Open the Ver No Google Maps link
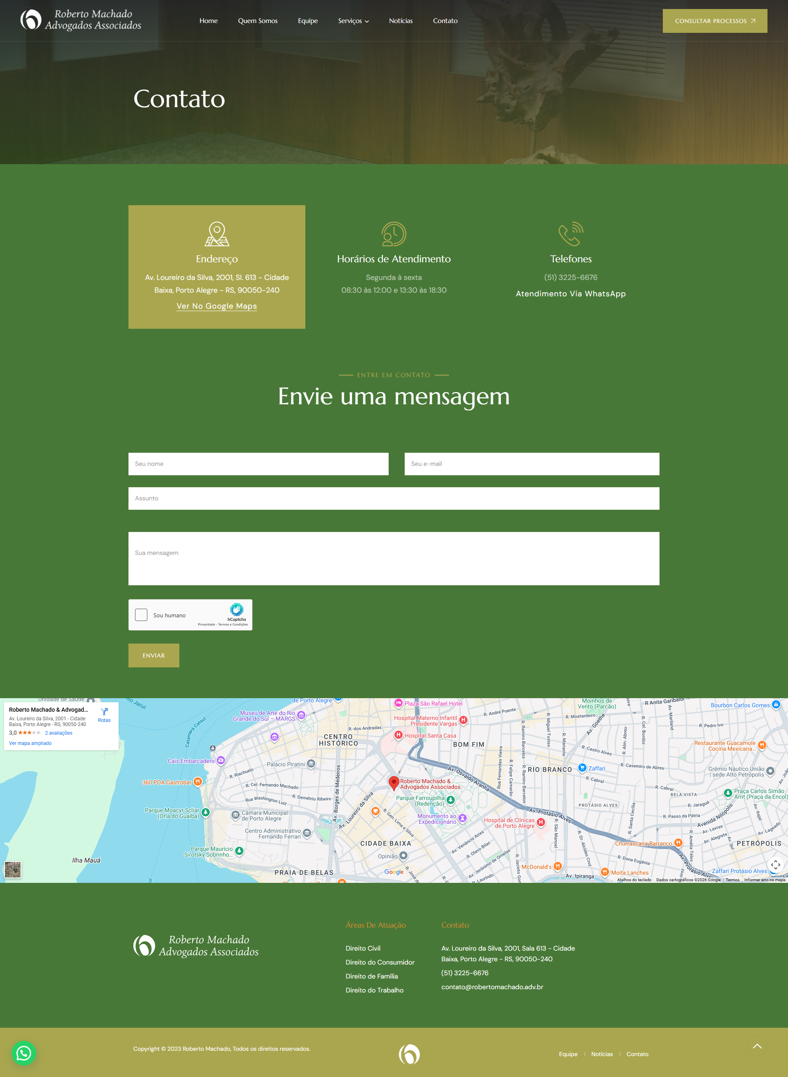Viewport: 788px width, 1077px height. coord(217,306)
